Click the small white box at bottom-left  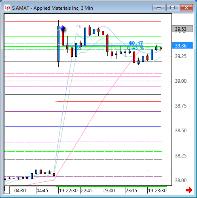click(x=7, y=190)
